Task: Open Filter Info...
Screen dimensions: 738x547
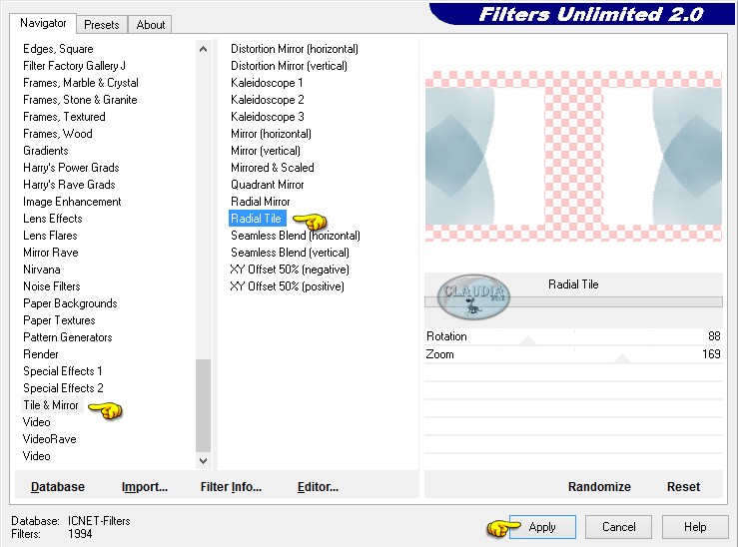Action: (x=231, y=487)
